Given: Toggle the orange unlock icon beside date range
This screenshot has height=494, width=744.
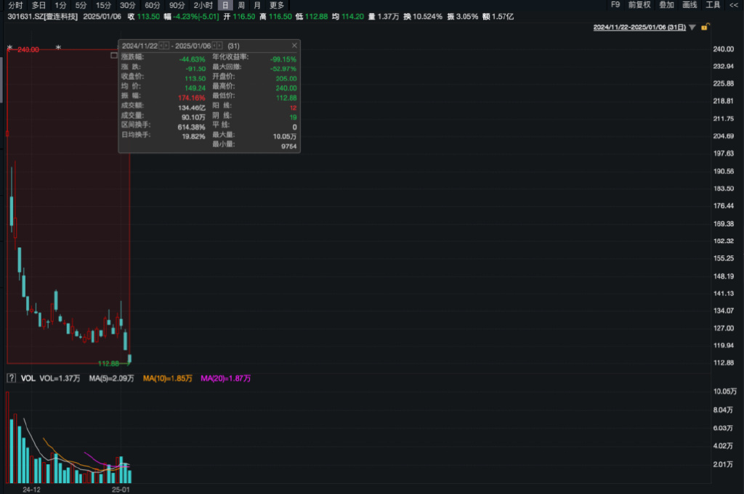Looking at the screenshot, I should tap(705, 27).
